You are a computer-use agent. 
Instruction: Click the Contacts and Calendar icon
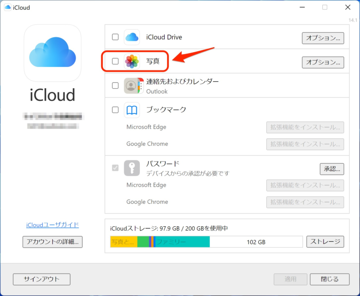point(134,85)
